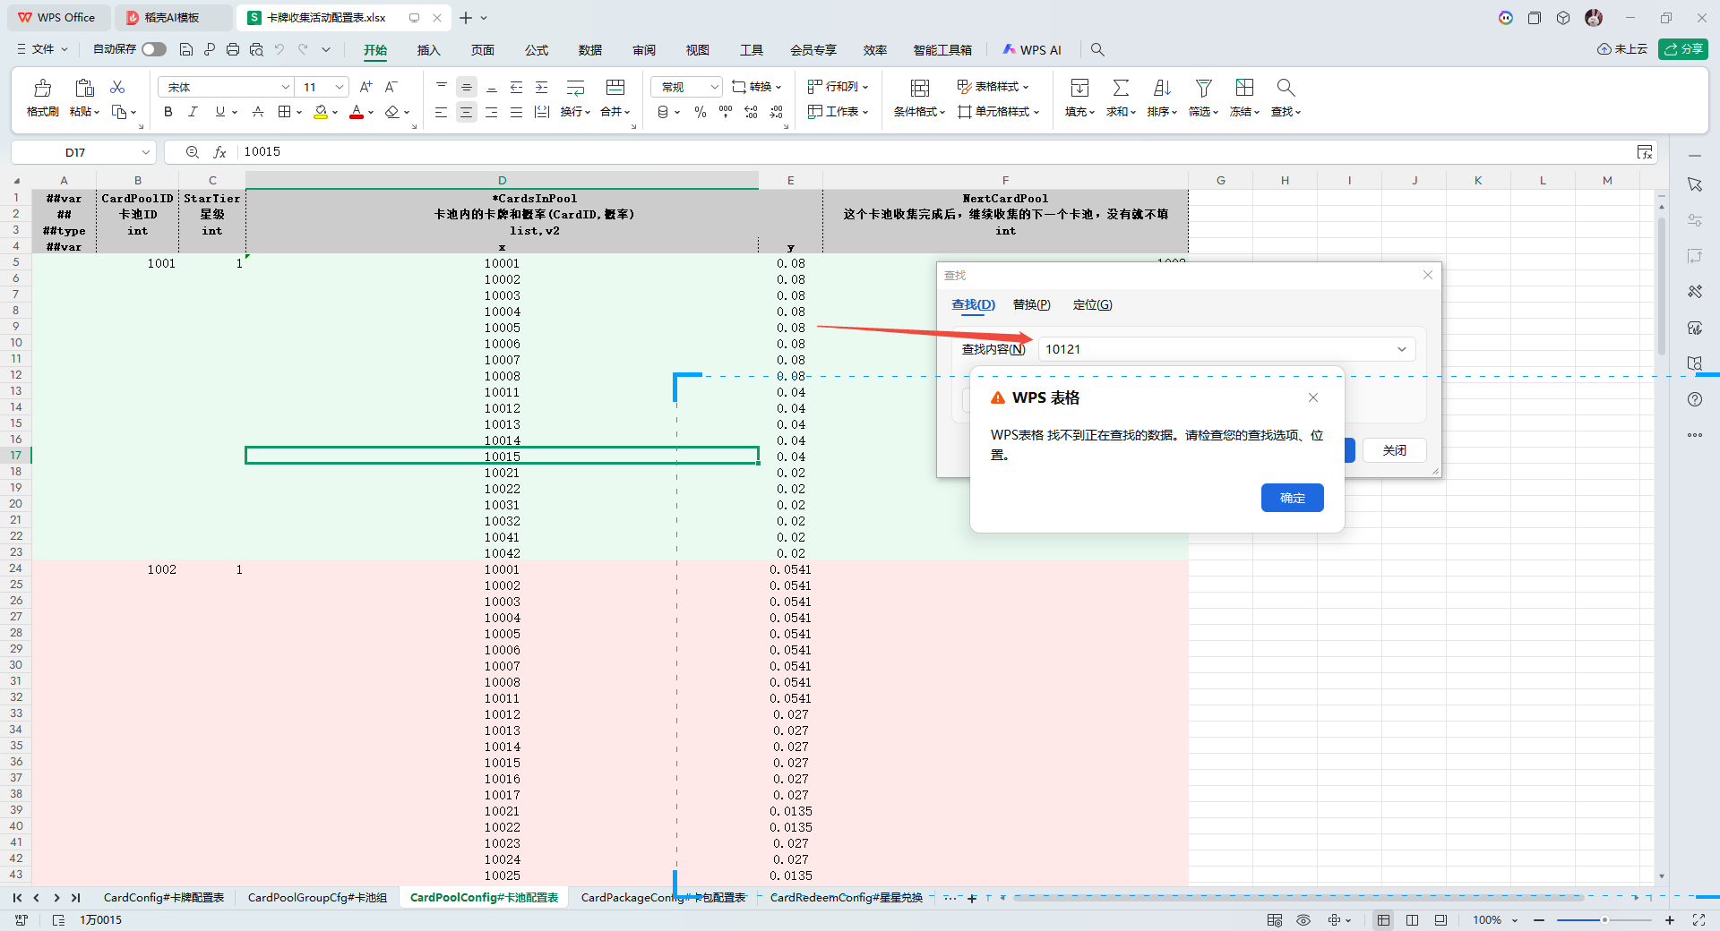This screenshot has height=931, width=1720.
Task: Click the 关闭 button in find dialog
Action: pos(1394,450)
